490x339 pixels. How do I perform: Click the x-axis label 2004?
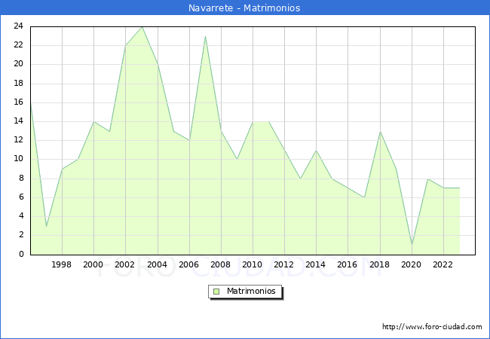click(158, 264)
